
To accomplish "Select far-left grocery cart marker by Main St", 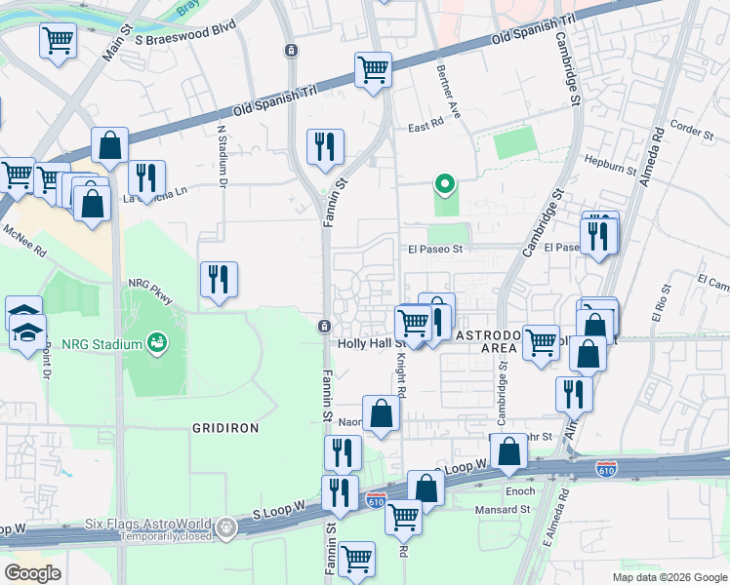I will (17, 176).
